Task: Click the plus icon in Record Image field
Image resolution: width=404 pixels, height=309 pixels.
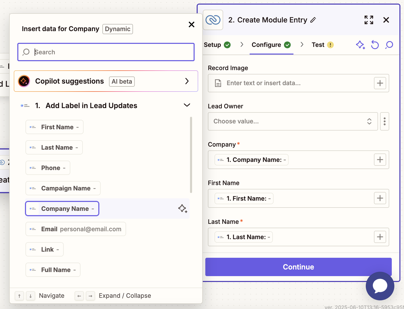Action: pyautogui.click(x=380, y=83)
